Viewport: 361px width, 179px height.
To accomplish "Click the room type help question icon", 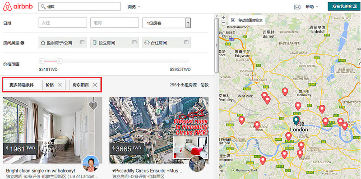I will [23, 43].
